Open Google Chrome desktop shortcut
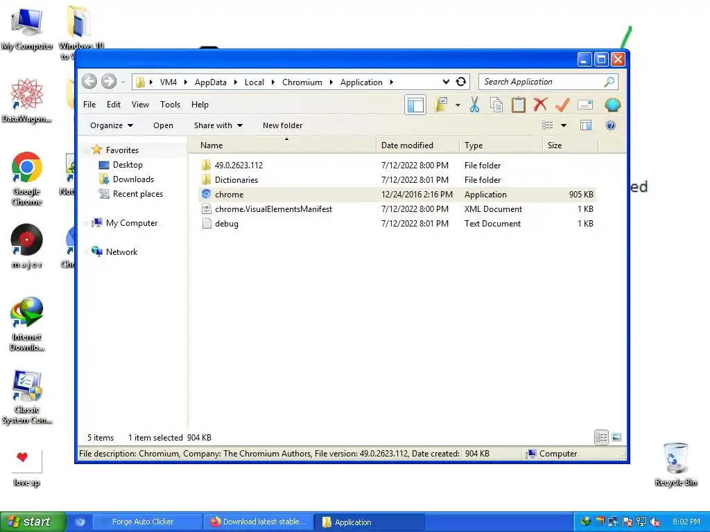Image resolution: width=710 pixels, height=532 pixels. click(x=27, y=179)
